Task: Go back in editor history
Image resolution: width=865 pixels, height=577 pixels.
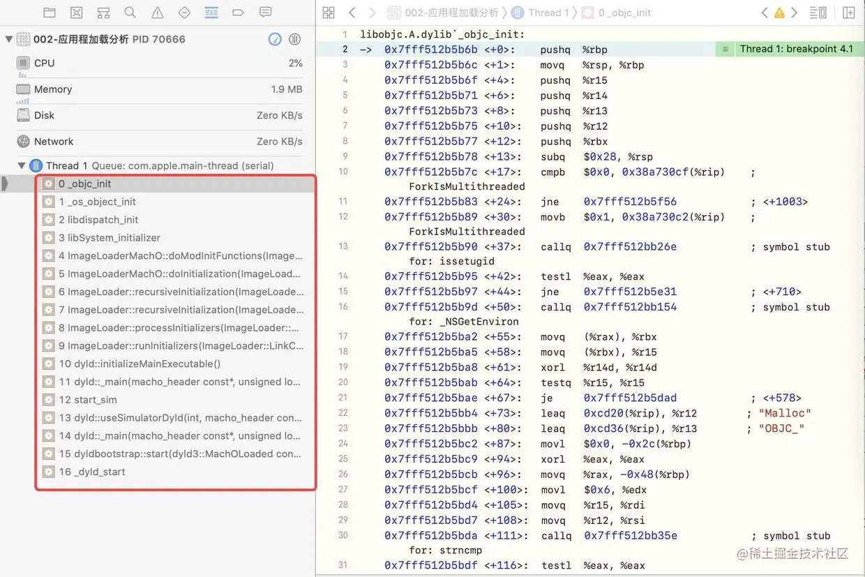Action: point(352,13)
